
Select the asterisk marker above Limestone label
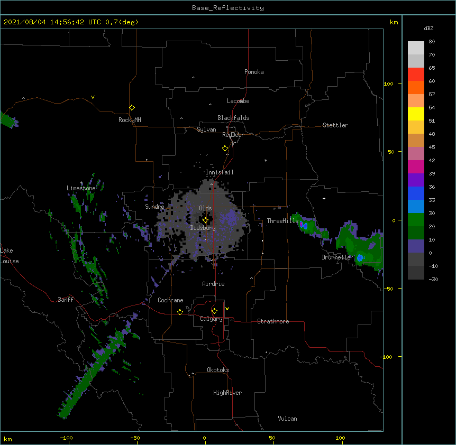click(81, 183)
